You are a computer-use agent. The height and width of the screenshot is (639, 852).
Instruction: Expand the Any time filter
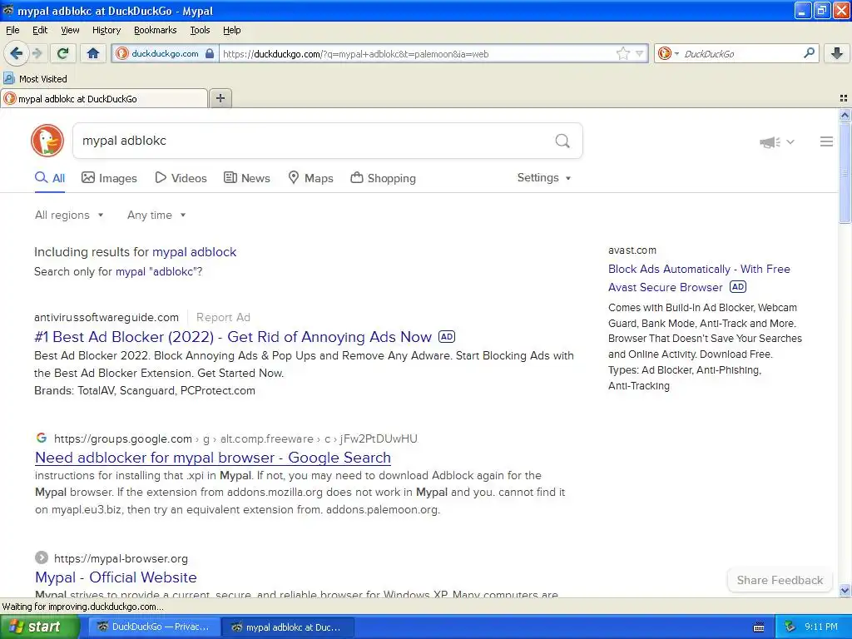coord(156,215)
